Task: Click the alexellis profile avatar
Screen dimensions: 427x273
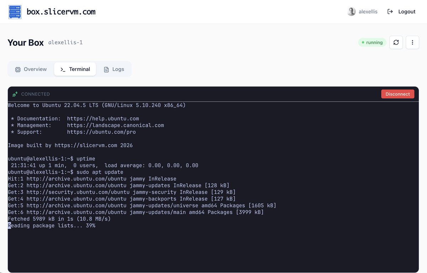Action: point(352,12)
